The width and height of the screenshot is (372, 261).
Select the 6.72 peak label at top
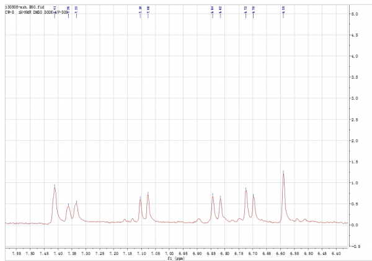tap(246, 9)
